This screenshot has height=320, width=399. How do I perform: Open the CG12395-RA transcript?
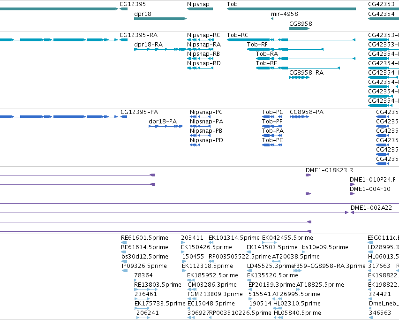tap(123, 40)
